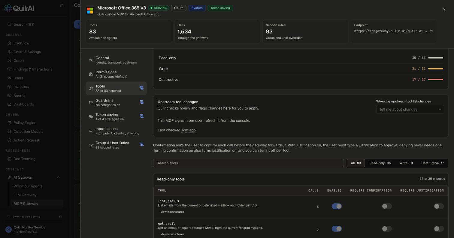The width and height of the screenshot is (454, 238).
Task: Click the Destructive 17 / 17 progress bar
Action: pyautogui.click(x=435, y=80)
